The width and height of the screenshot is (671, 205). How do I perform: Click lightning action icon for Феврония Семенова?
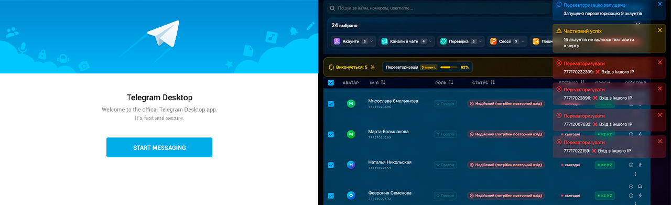pyautogui.click(x=640, y=196)
